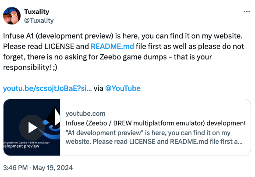The height and width of the screenshot is (177, 255).
Task: Open the Infuse Zeebo / BREW emulator card title
Action: tap(156, 123)
